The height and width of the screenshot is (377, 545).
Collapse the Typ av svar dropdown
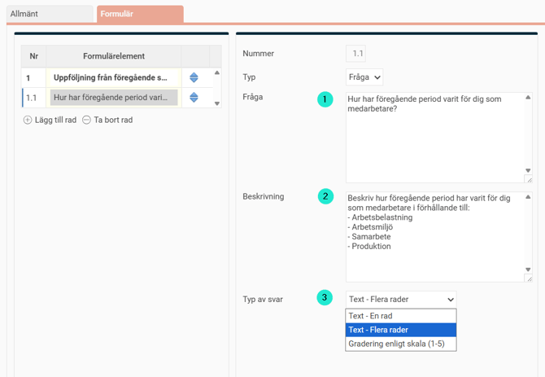(400, 300)
